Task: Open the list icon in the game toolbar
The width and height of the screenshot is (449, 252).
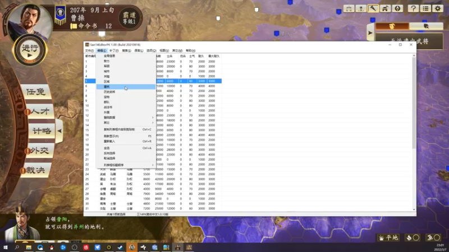Action: pos(425,8)
